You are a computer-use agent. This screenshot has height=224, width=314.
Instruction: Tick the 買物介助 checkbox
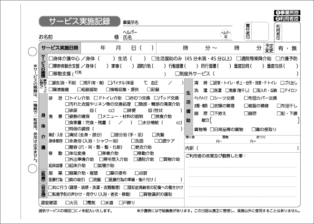point(161,159)
